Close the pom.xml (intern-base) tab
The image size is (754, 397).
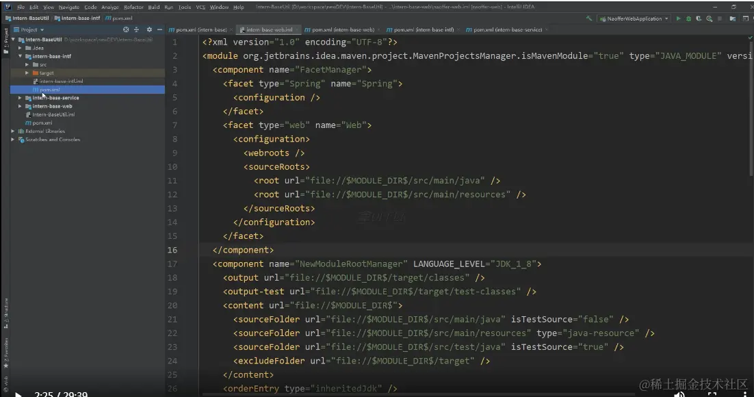point(232,30)
